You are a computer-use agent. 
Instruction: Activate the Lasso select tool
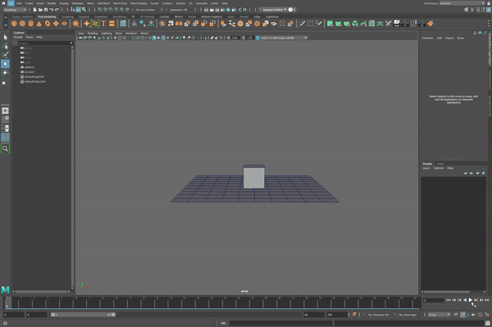[6, 46]
